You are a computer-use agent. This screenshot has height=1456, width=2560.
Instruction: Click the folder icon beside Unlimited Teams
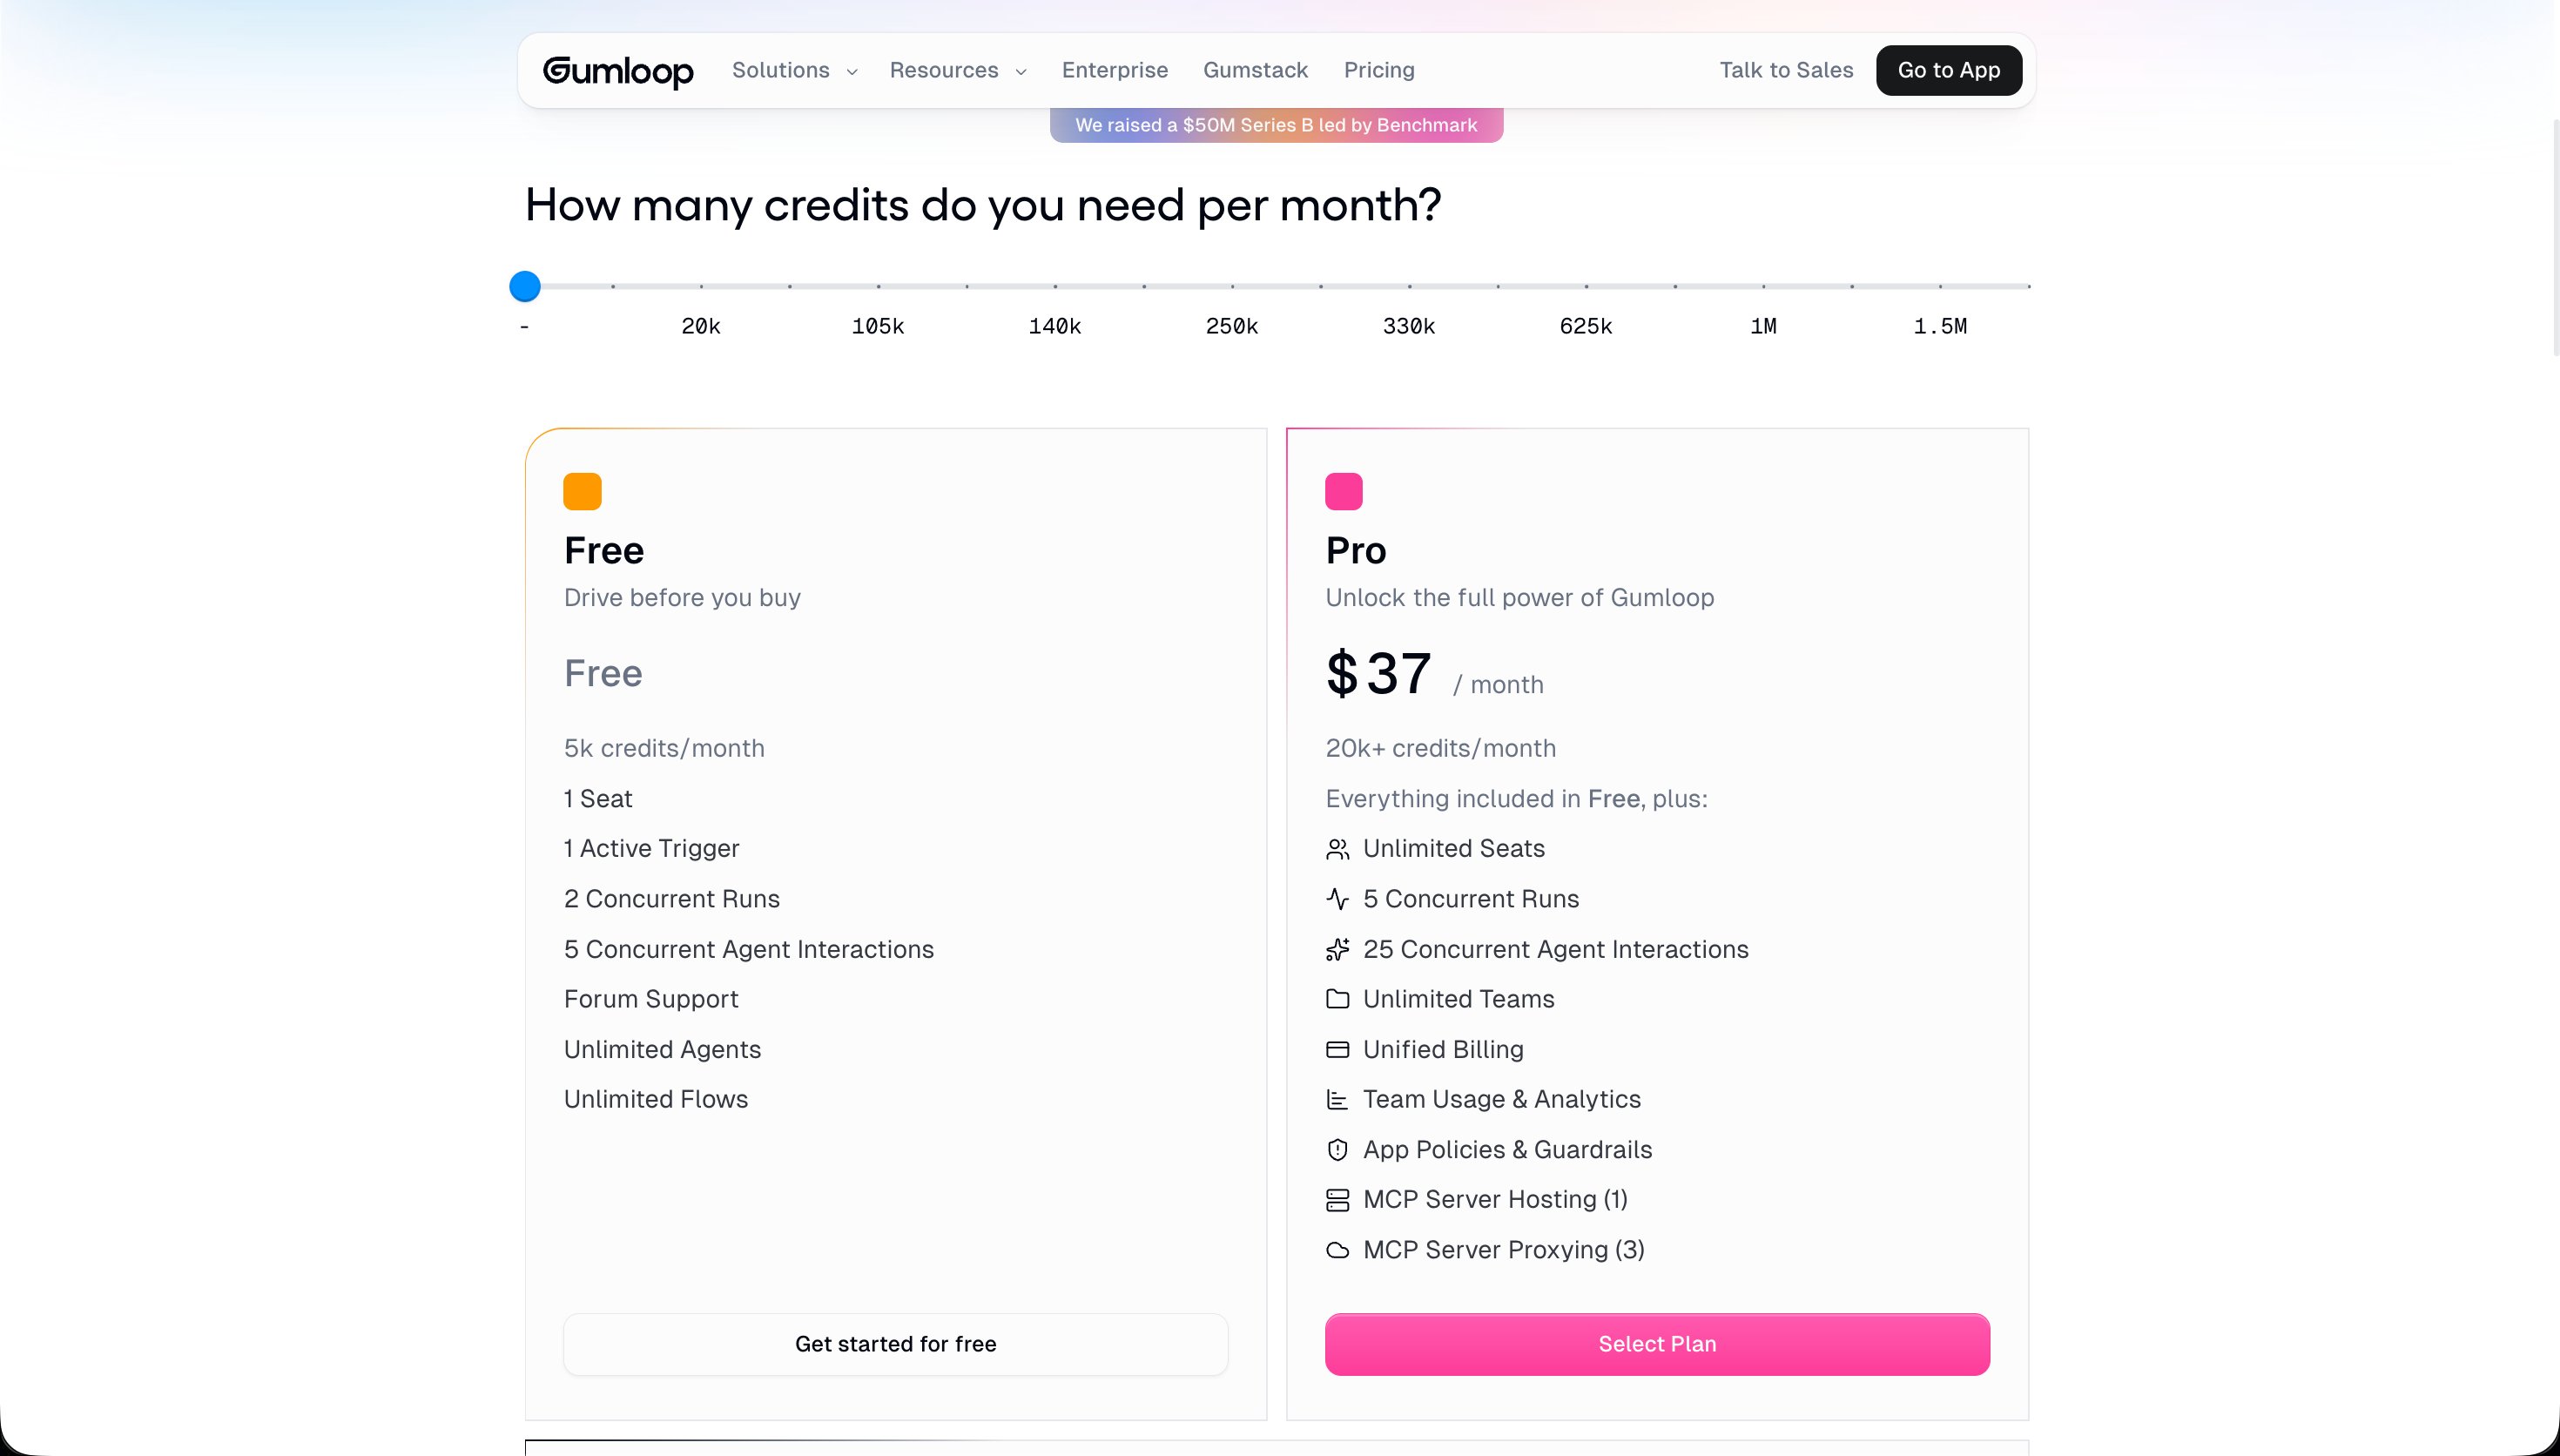point(1337,999)
